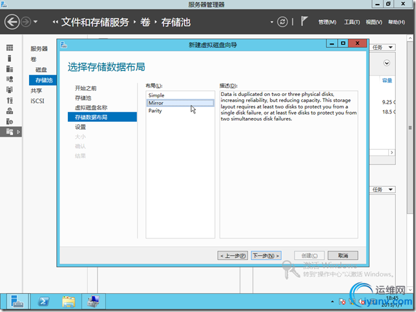The height and width of the screenshot is (312, 416).
Task: Select iSCSI in the navigation pane
Action: click(x=37, y=101)
